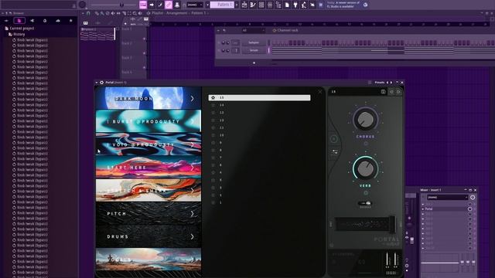Select Pattern 1 clip in the Playlist picker

coord(98,34)
